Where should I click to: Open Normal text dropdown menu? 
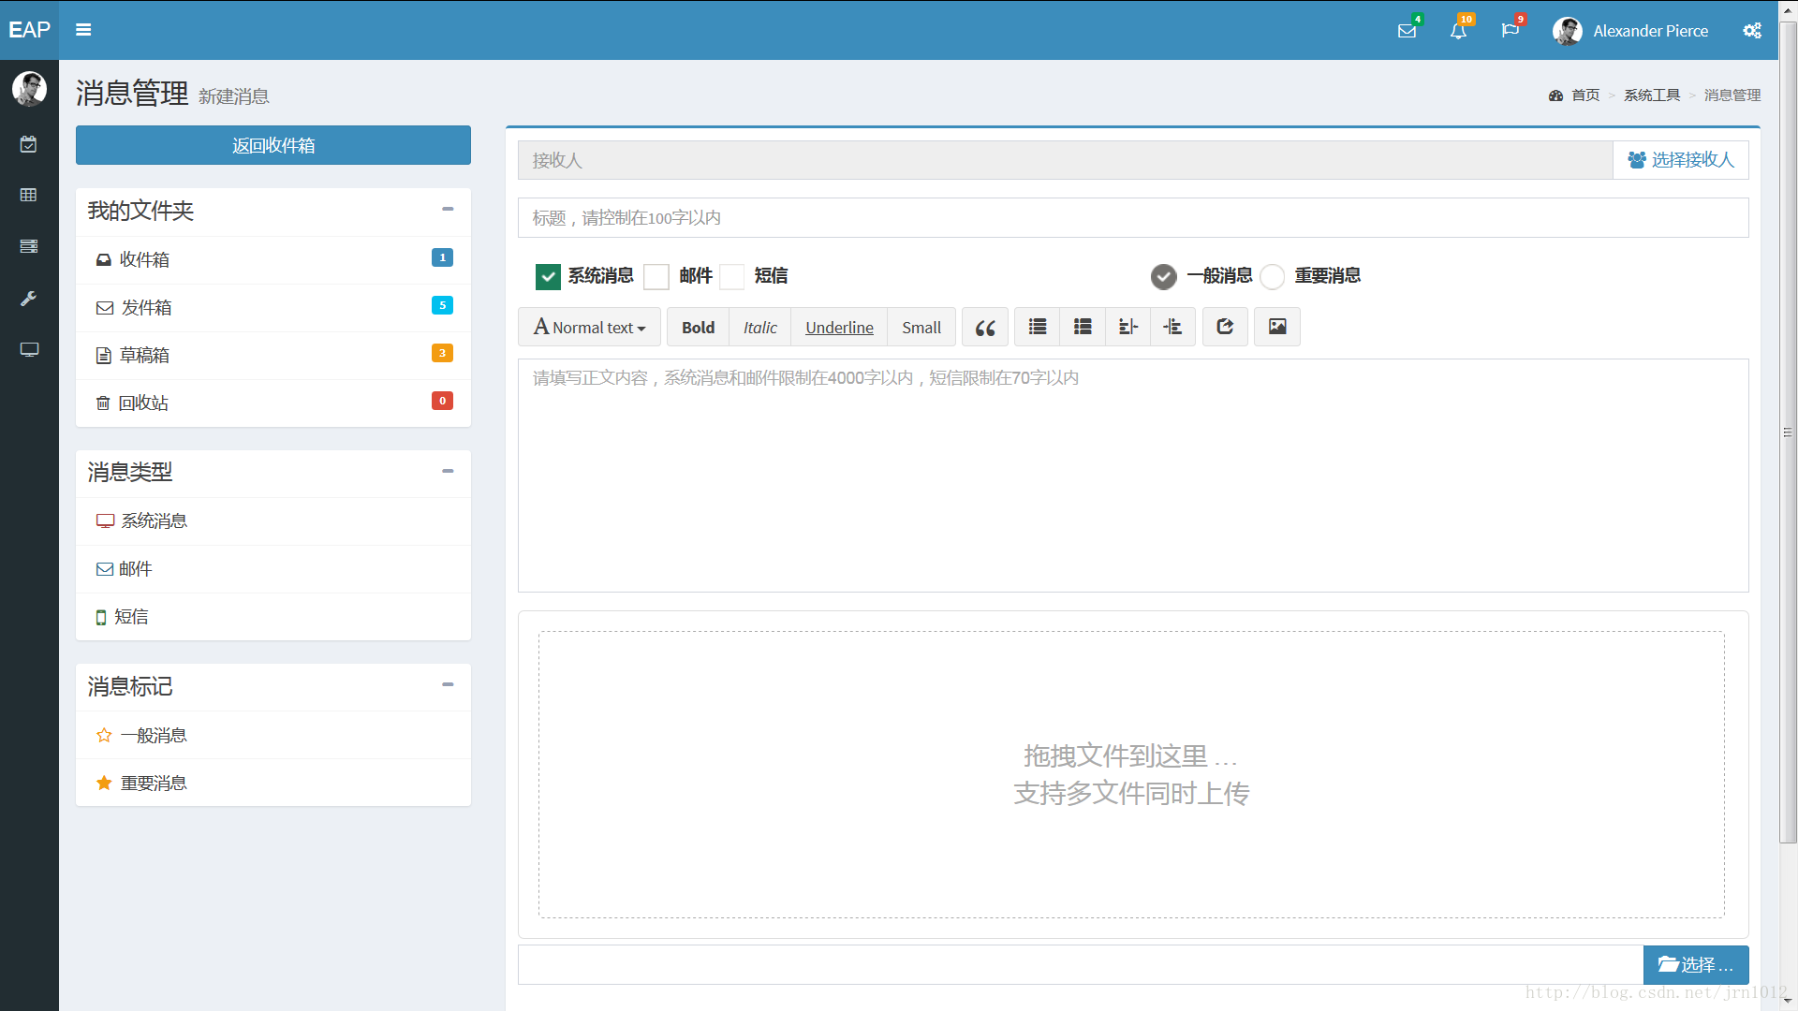click(589, 327)
